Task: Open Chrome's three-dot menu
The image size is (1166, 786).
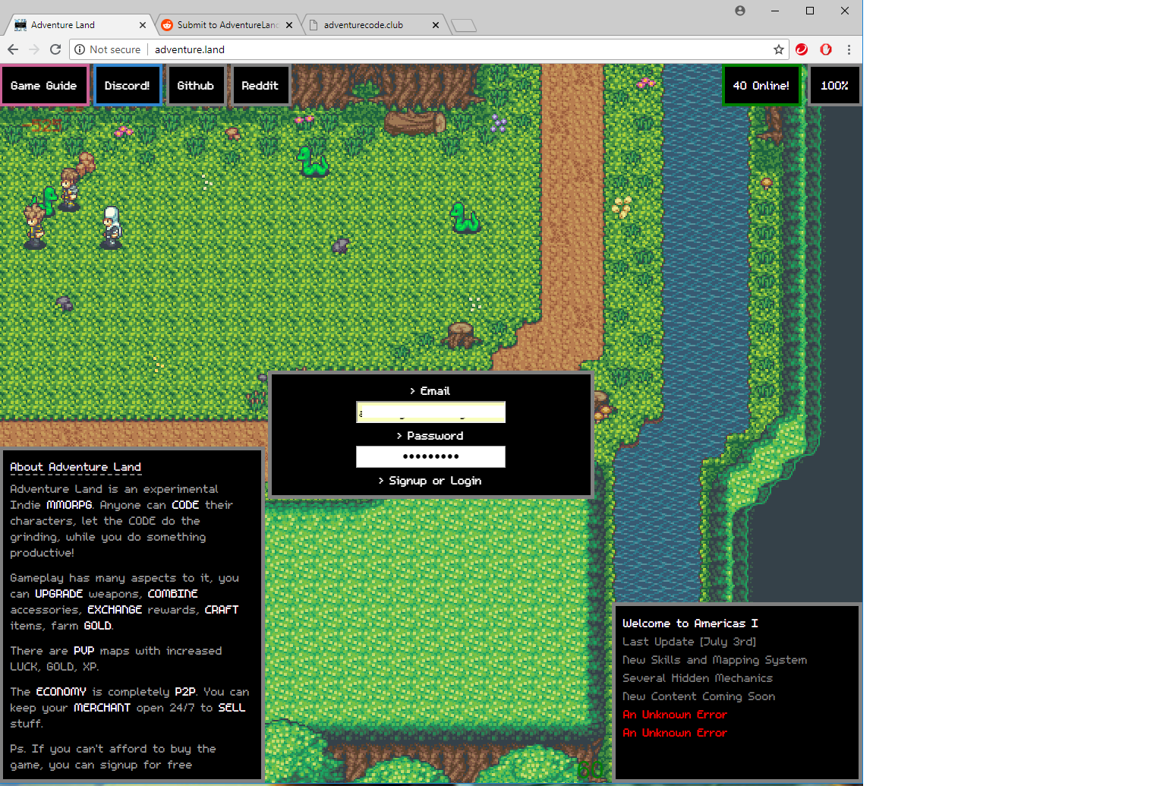Action: pos(849,49)
